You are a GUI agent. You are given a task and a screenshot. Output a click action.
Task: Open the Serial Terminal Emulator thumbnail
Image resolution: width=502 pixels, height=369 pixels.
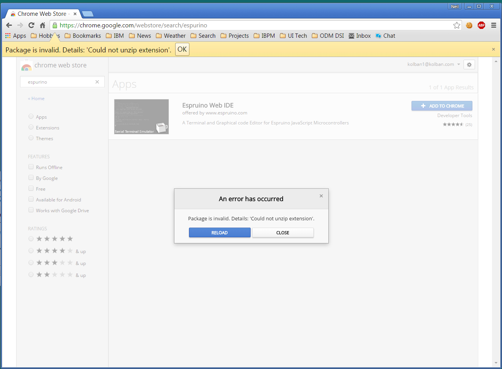(x=141, y=117)
